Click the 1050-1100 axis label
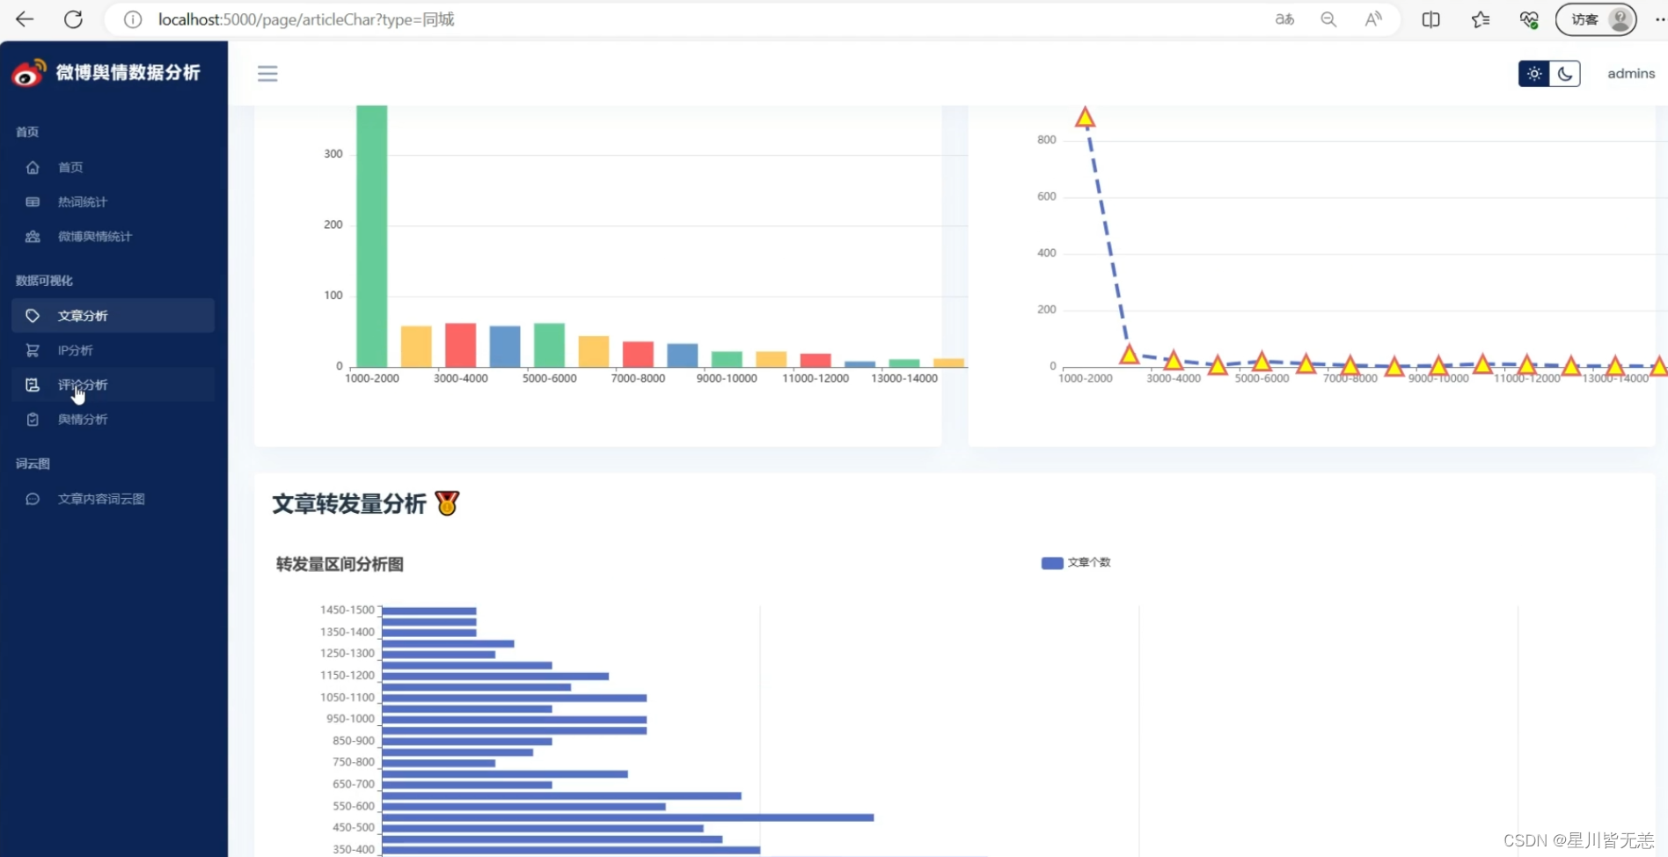1668x857 pixels. coord(347,698)
